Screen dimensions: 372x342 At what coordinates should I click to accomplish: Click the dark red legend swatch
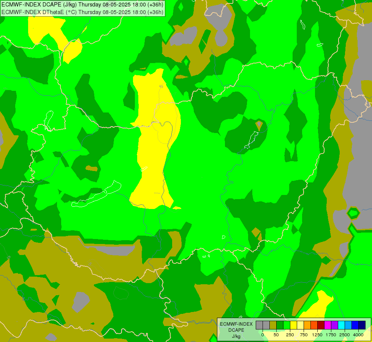pos(321,325)
